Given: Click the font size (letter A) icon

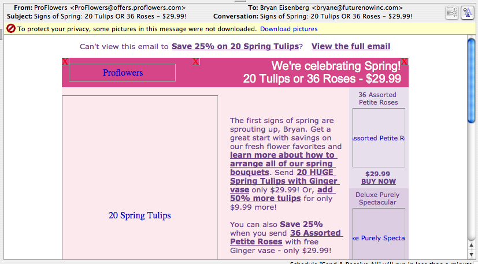Looking at the screenshot, I should click(x=466, y=13).
